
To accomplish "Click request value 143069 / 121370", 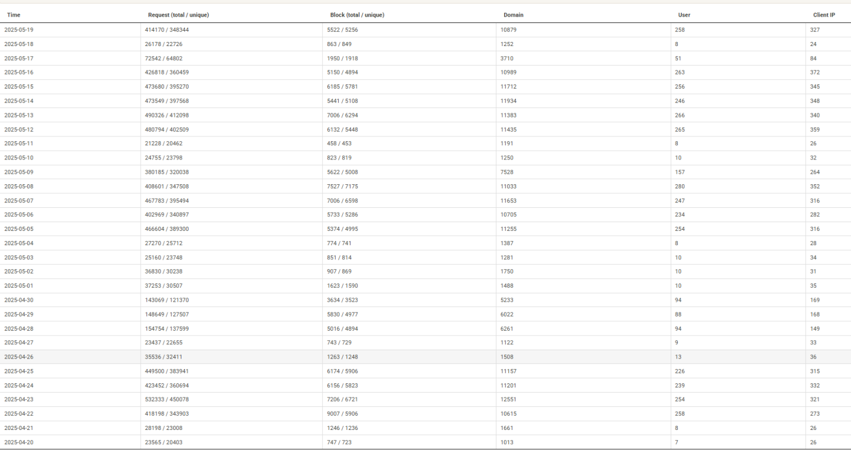I will coord(167,300).
